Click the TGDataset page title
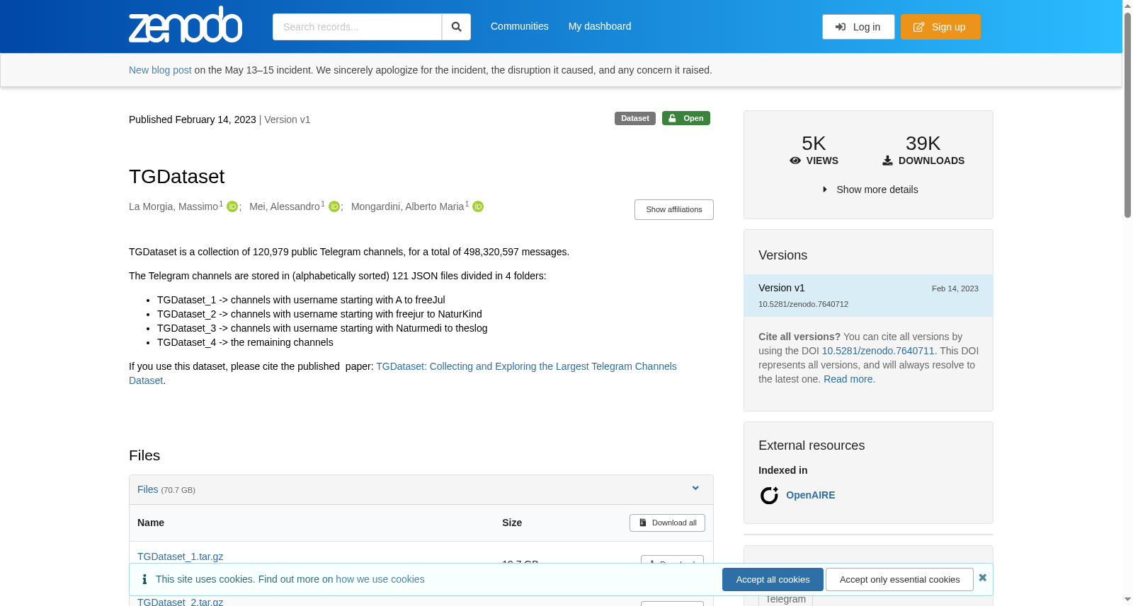 pyautogui.click(x=177, y=177)
